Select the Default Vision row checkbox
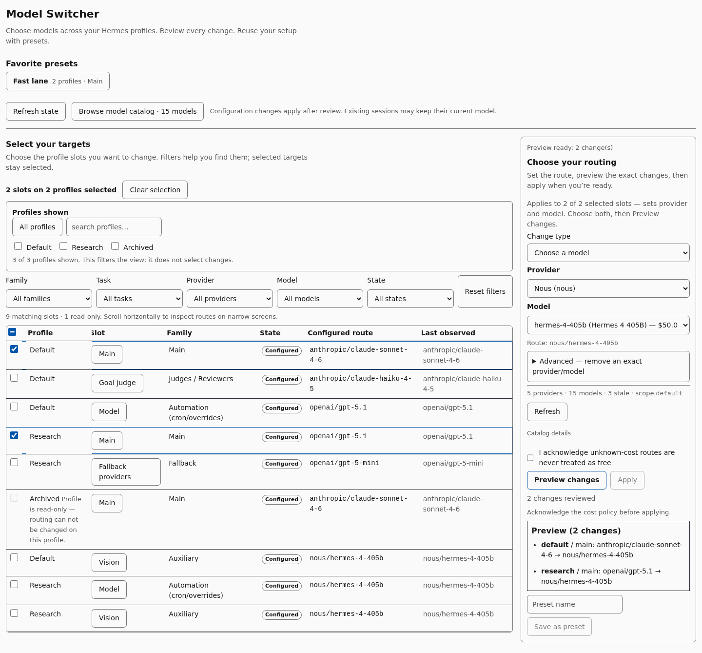The width and height of the screenshot is (702, 653). click(14, 557)
